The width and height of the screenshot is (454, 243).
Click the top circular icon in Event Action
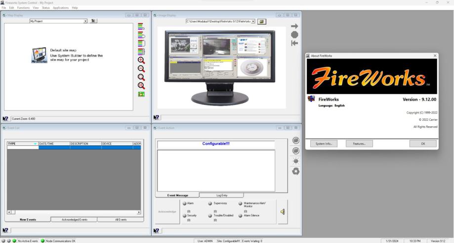tap(295, 140)
